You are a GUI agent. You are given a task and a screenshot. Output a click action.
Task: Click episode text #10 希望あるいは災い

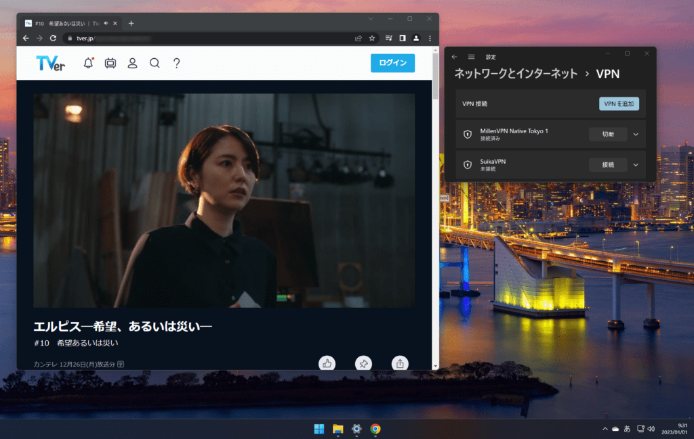pyautogui.click(x=76, y=343)
